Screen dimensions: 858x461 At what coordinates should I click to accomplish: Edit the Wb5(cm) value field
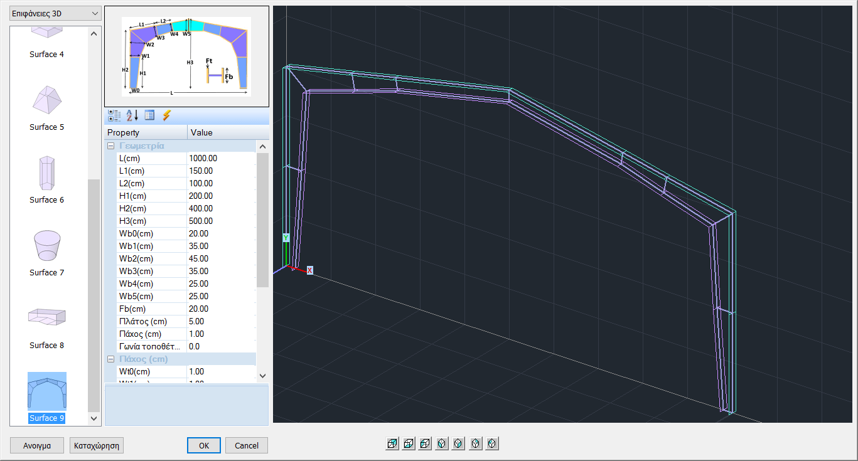(222, 296)
